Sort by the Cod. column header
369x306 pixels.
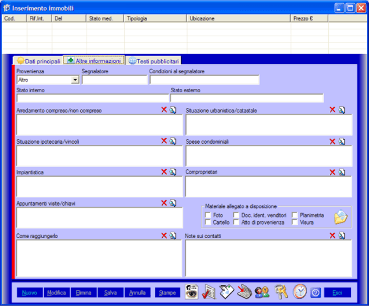(x=14, y=18)
